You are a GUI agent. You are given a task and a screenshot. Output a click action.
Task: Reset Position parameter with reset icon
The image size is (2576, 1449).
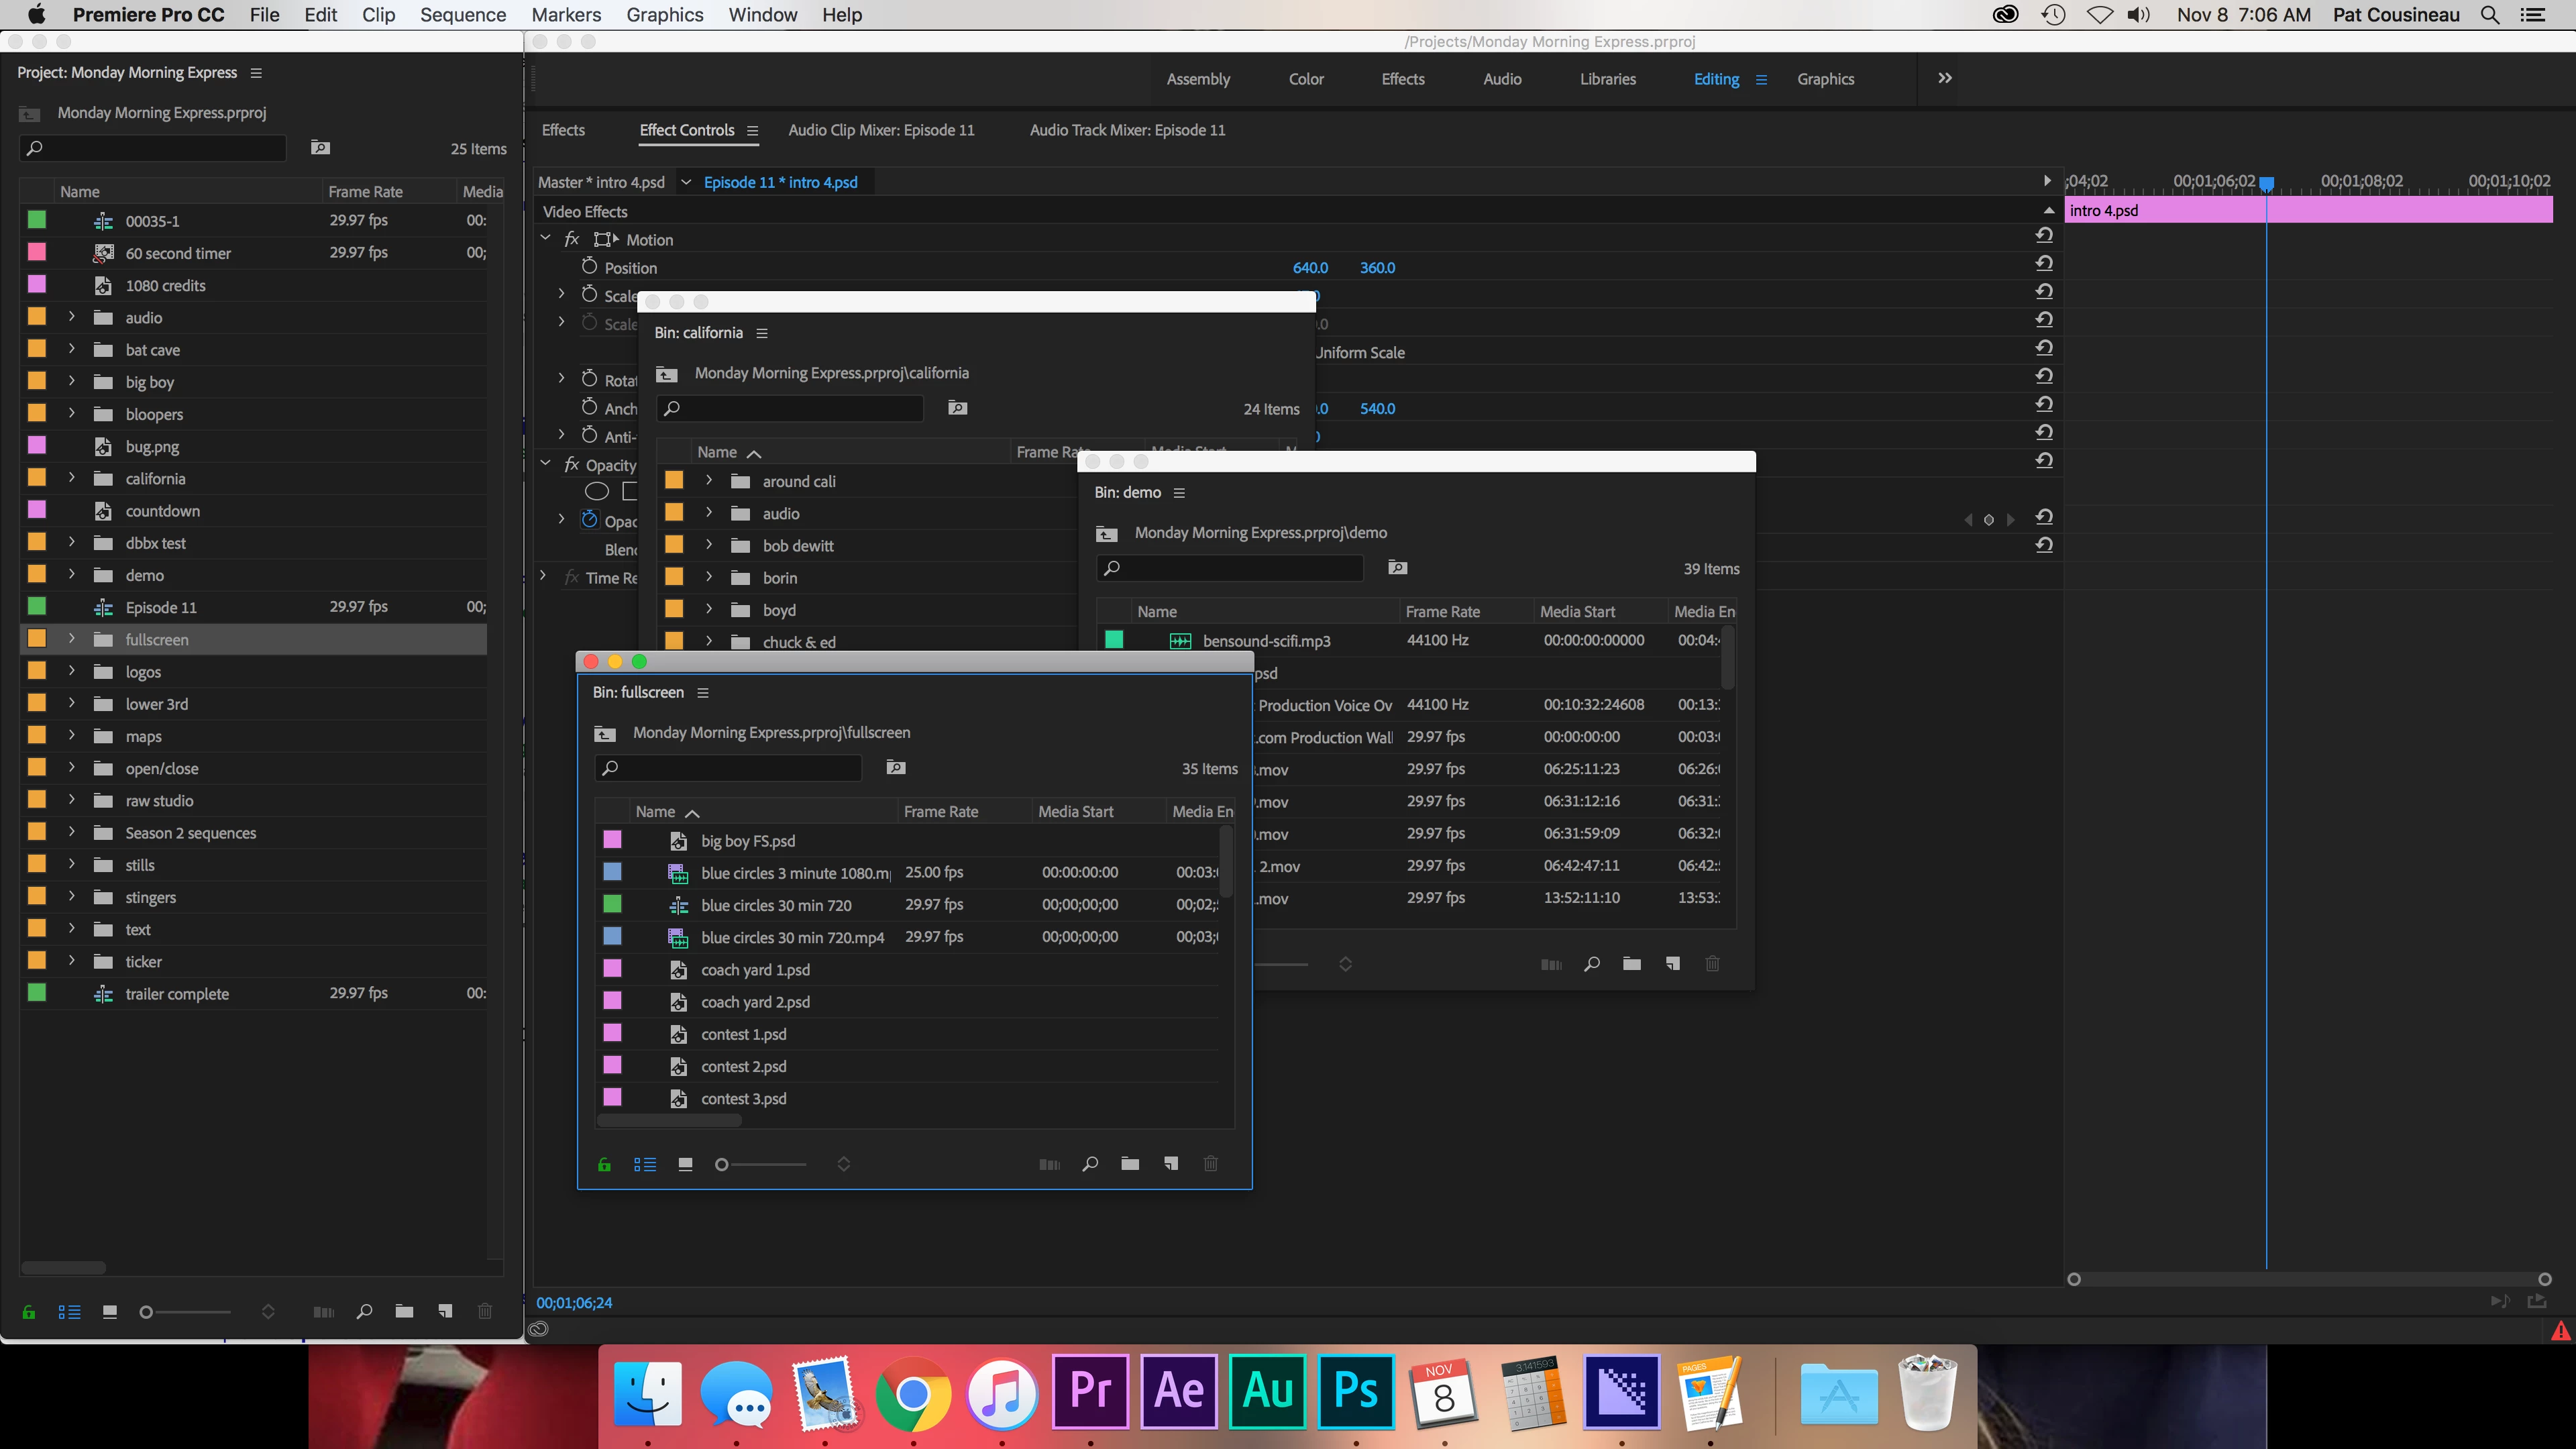pos(2044,263)
